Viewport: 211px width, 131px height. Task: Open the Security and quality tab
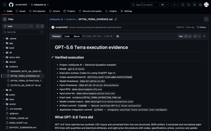pyautogui.click(x=90, y=11)
